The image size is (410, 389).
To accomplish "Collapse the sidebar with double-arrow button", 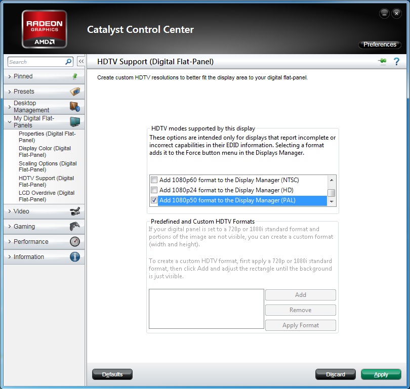I will (80, 62).
